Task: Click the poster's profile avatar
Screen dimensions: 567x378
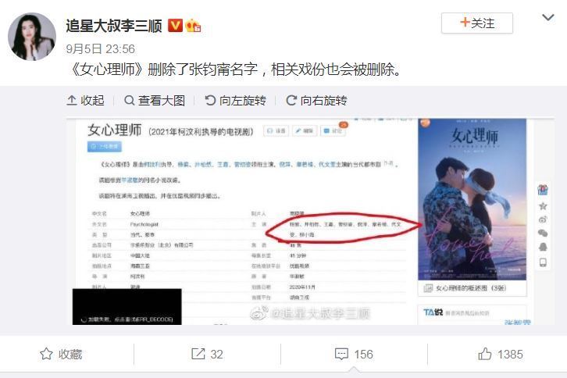Action: (32, 37)
